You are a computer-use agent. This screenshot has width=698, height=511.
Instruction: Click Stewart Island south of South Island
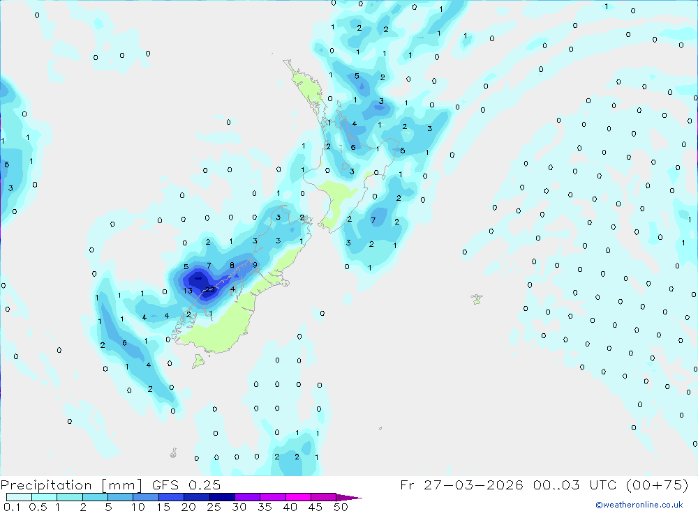pyautogui.click(x=198, y=361)
